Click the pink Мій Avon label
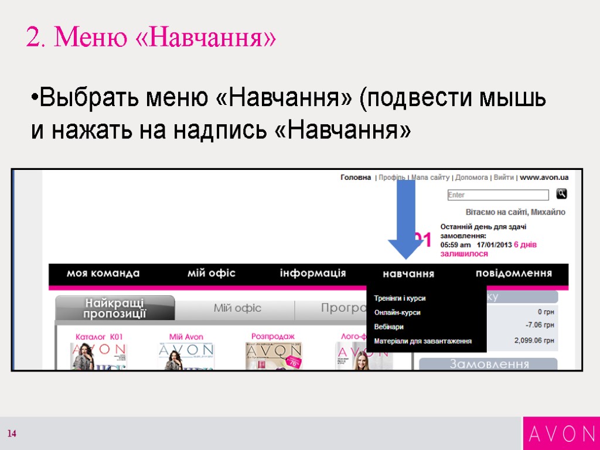Screen dimensions: 600x450 pos(186,337)
